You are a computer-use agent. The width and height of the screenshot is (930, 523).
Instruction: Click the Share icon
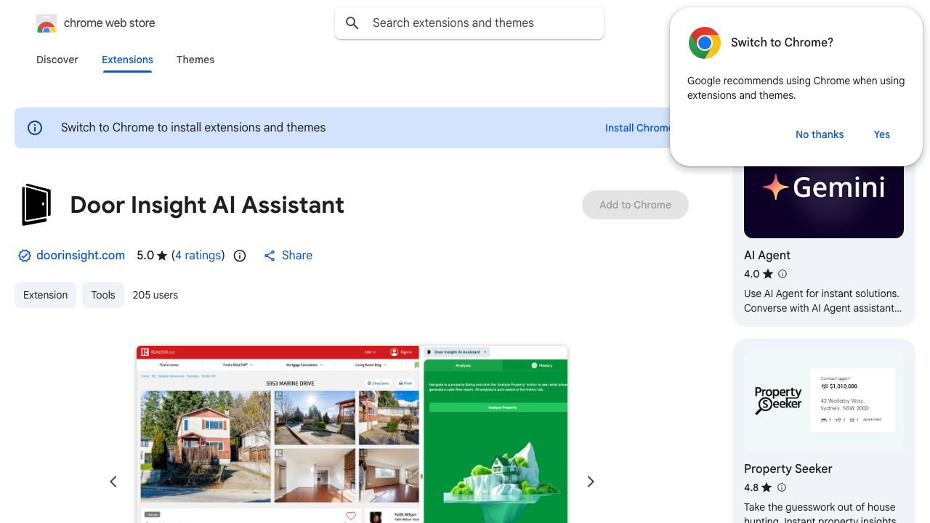pyautogui.click(x=270, y=256)
